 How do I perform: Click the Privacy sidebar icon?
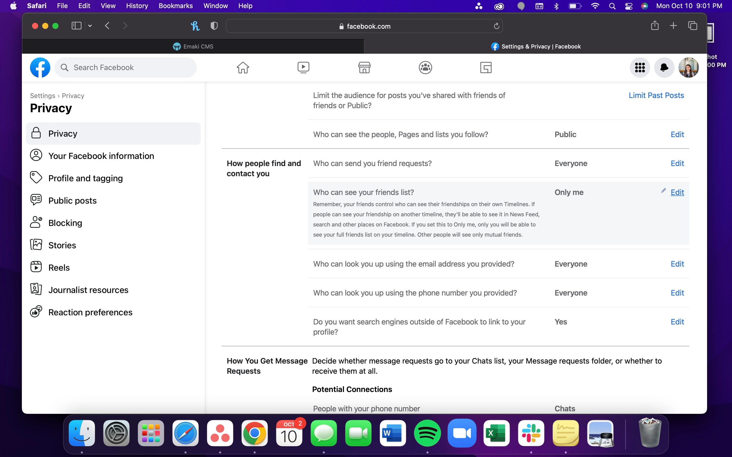(36, 133)
